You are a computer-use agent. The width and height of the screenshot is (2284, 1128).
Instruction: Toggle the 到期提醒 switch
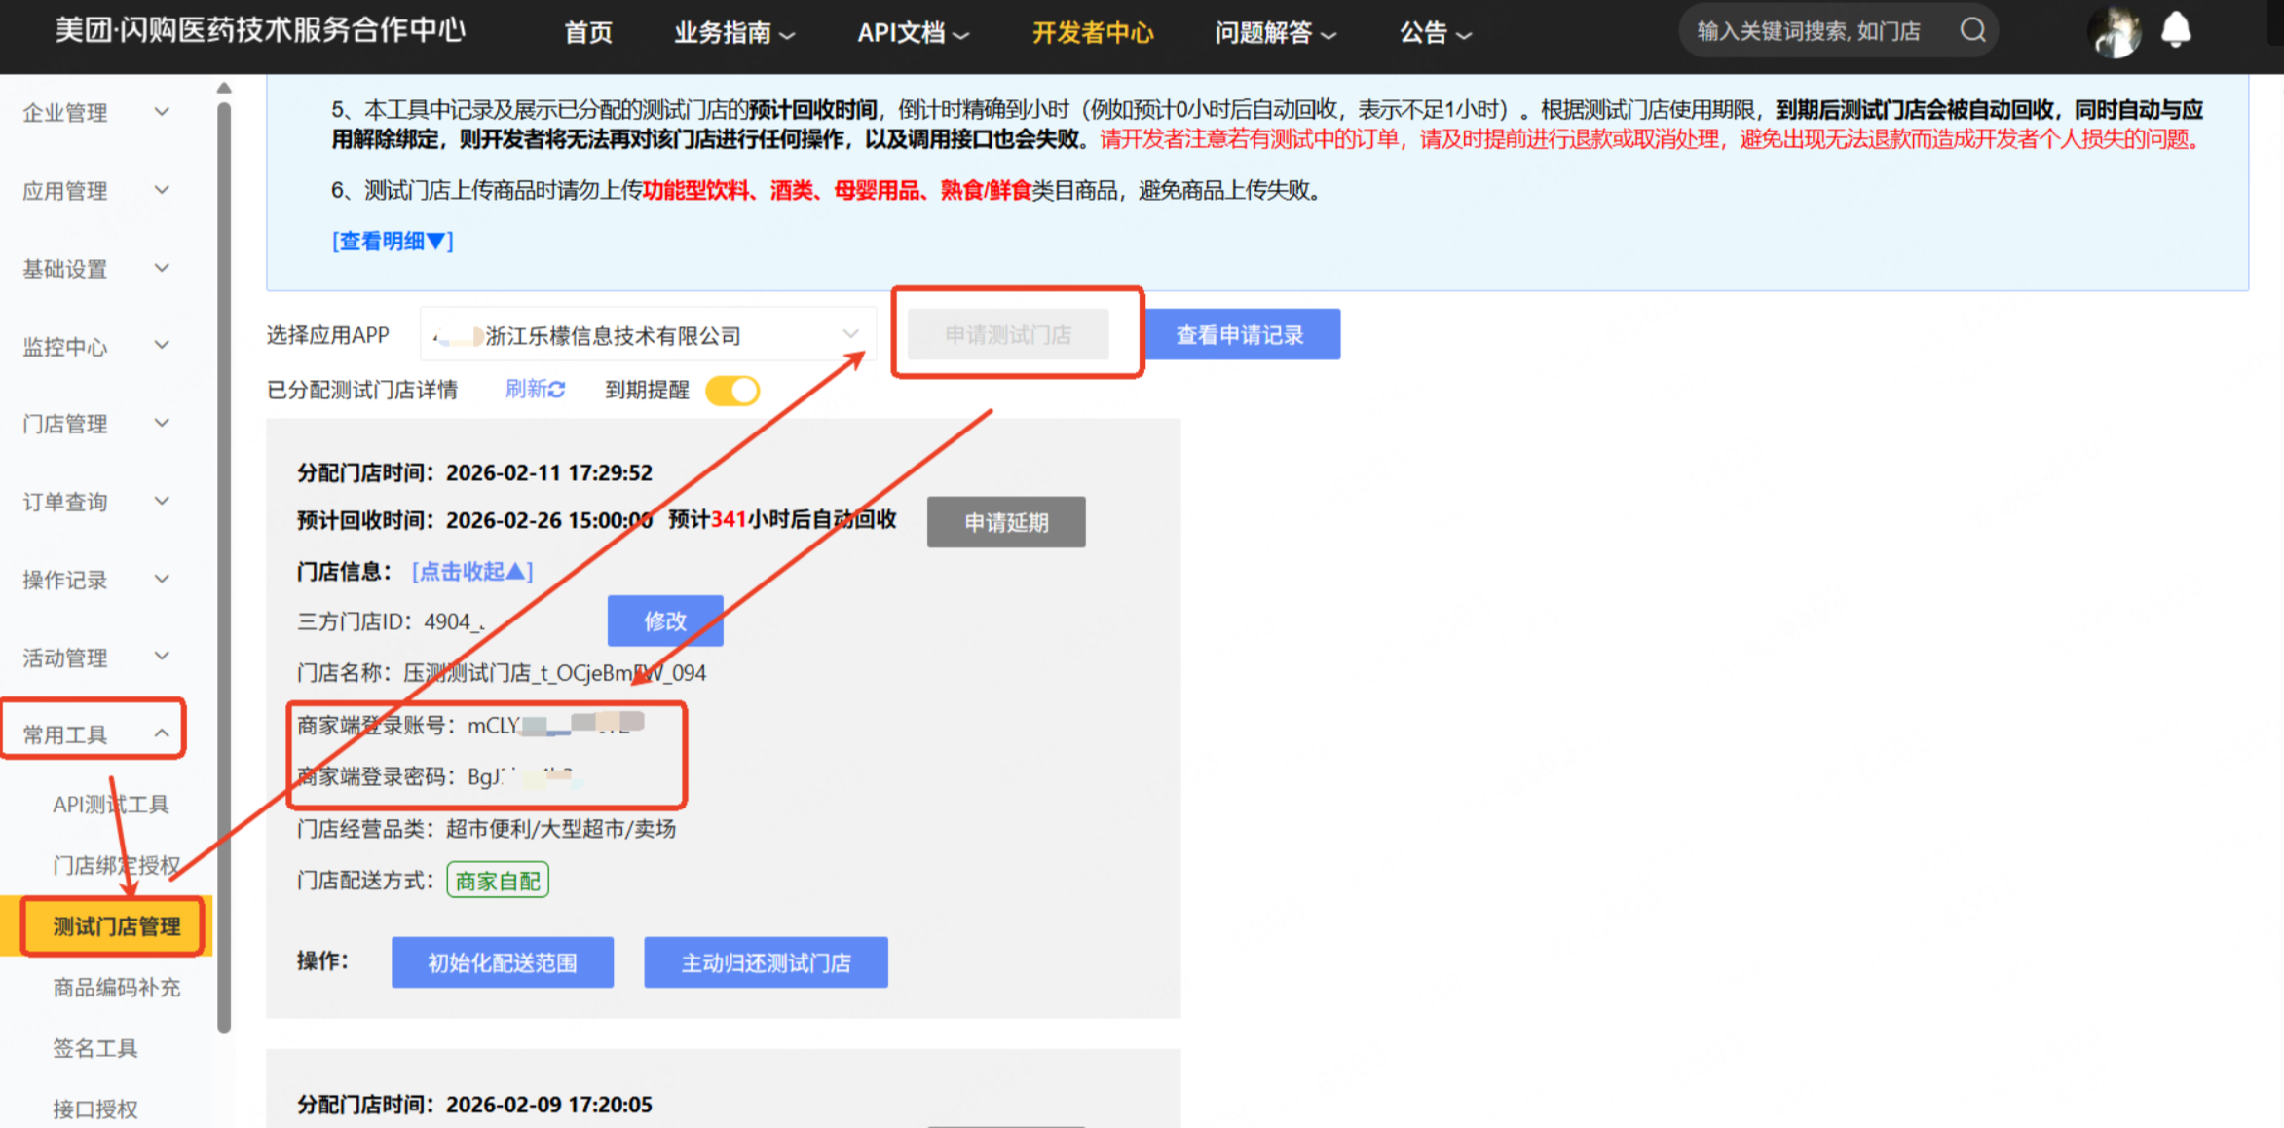(x=732, y=391)
